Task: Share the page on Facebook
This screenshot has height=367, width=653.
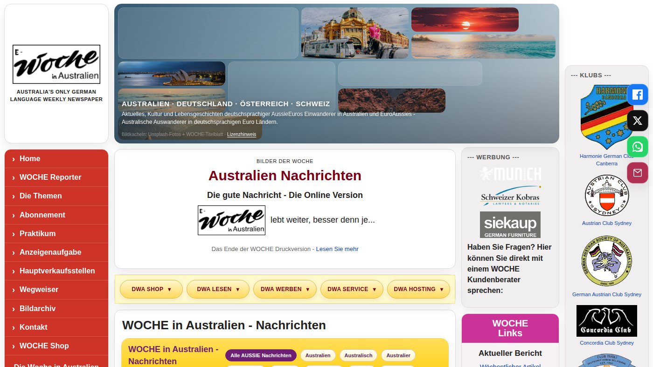Action: (x=638, y=95)
